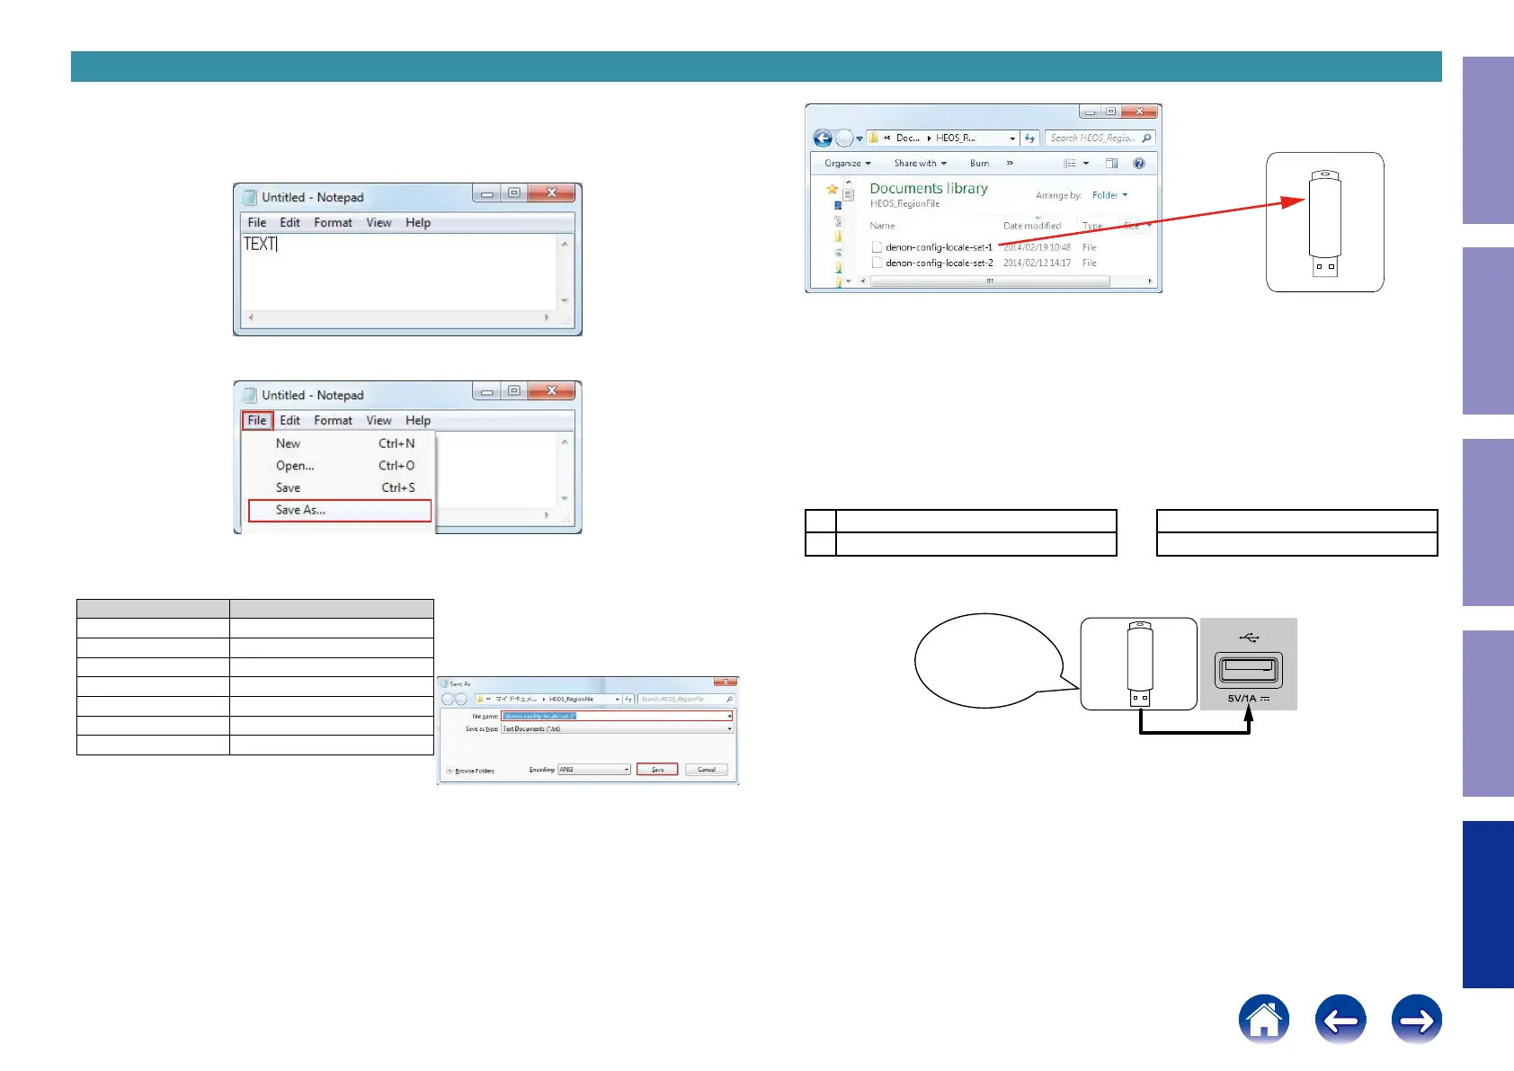1514x1071 pixels.
Task: Click the Forward circle in Save As dialog
Action: click(461, 699)
